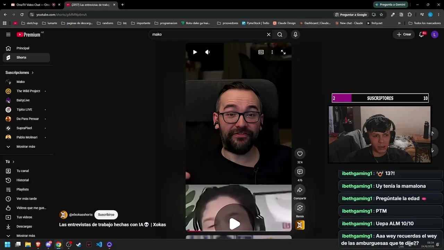View site information icon beside the URL
444x250 pixels.
point(32,15)
